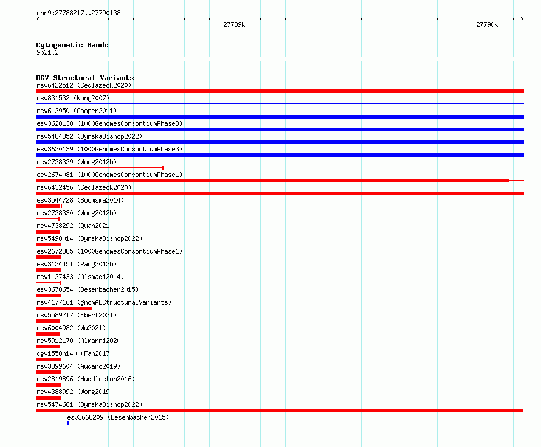
Task: Click the blue bar under esv3620139
Action: point(280,155)
